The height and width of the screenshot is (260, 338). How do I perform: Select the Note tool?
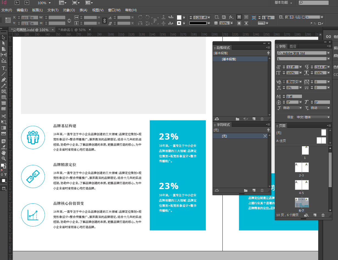tap(4, 141)
